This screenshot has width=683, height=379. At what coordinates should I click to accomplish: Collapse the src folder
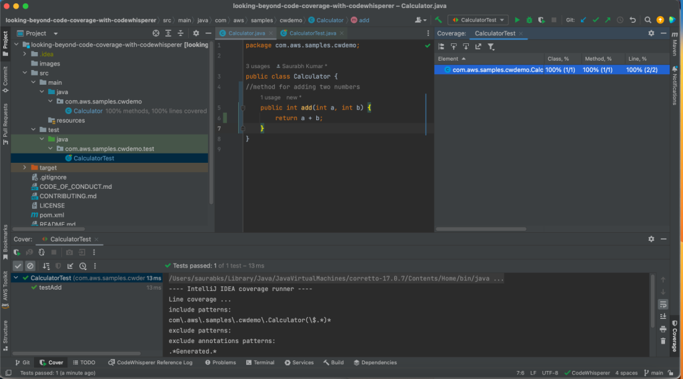point(25,73)
